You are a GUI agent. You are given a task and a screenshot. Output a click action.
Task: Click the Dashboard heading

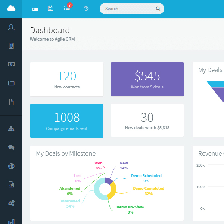[50, 30]
